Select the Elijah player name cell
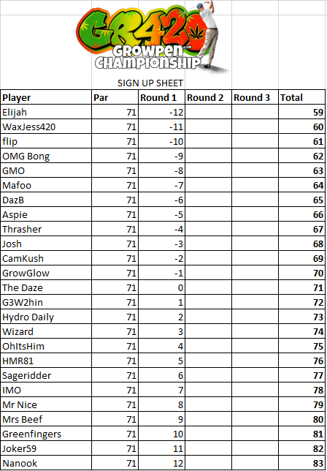Screen dimensions: 327x471 [46, 112]
